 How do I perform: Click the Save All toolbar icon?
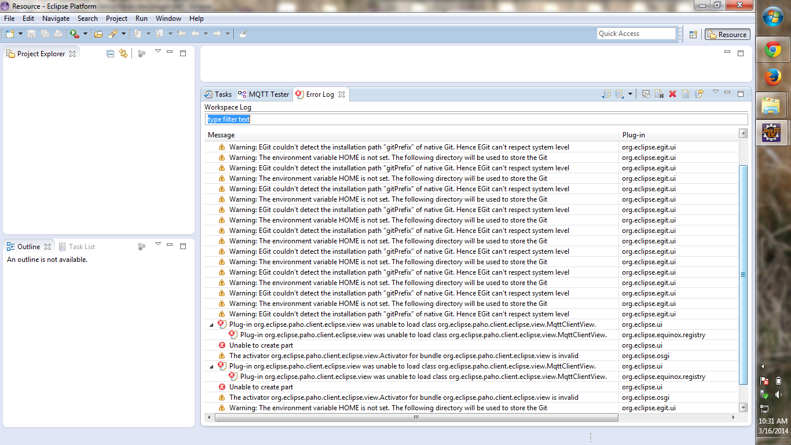(45, 34)
